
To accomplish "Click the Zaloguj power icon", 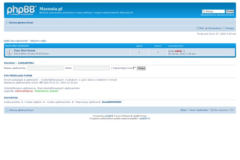I will (224, 28).
